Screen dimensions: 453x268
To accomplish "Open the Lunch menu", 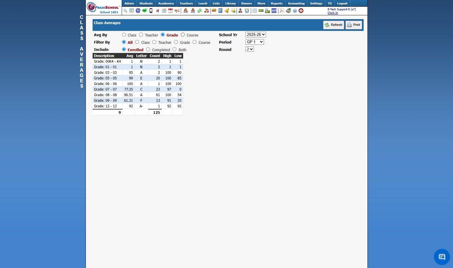I will (203, 4).
